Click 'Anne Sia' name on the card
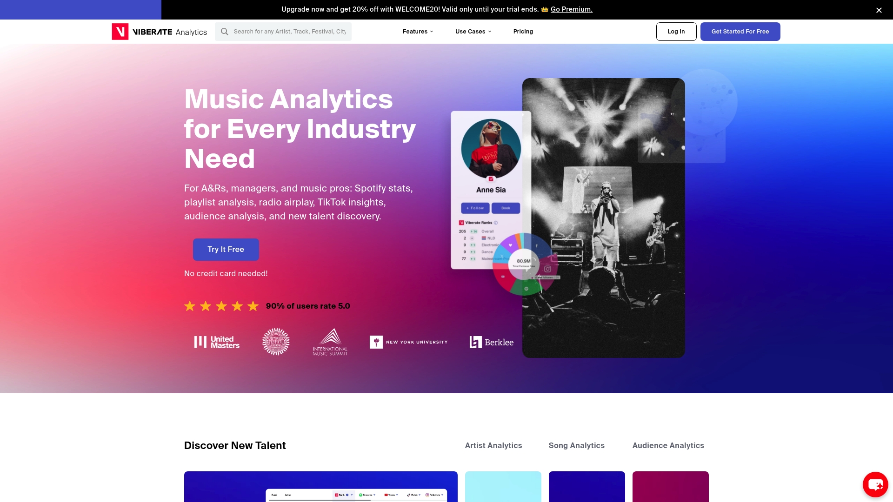This screenshot has height=502, width=893. 491,190
